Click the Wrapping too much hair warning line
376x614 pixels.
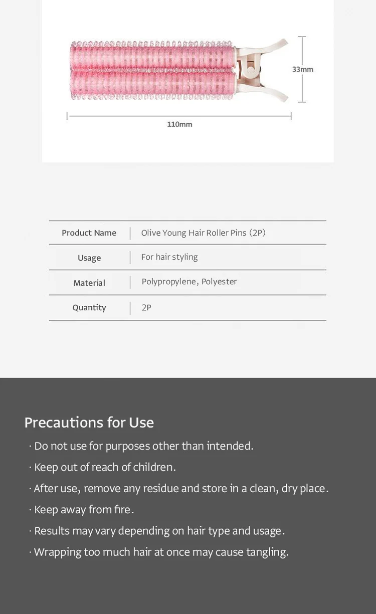tap(158, 552)
